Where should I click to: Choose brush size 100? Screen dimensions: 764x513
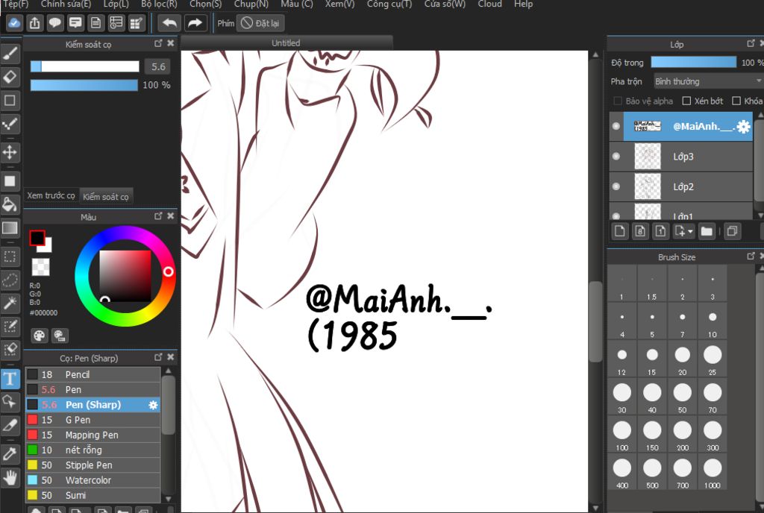point(622,435)
